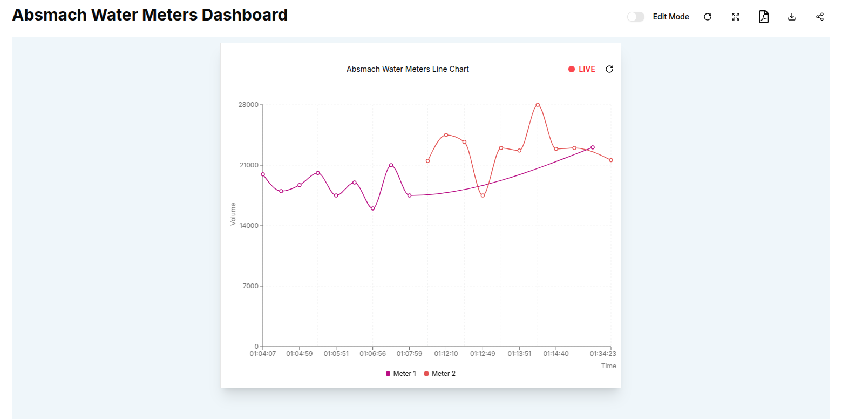
Task: Click the chart title text
Action: point(408,69)
